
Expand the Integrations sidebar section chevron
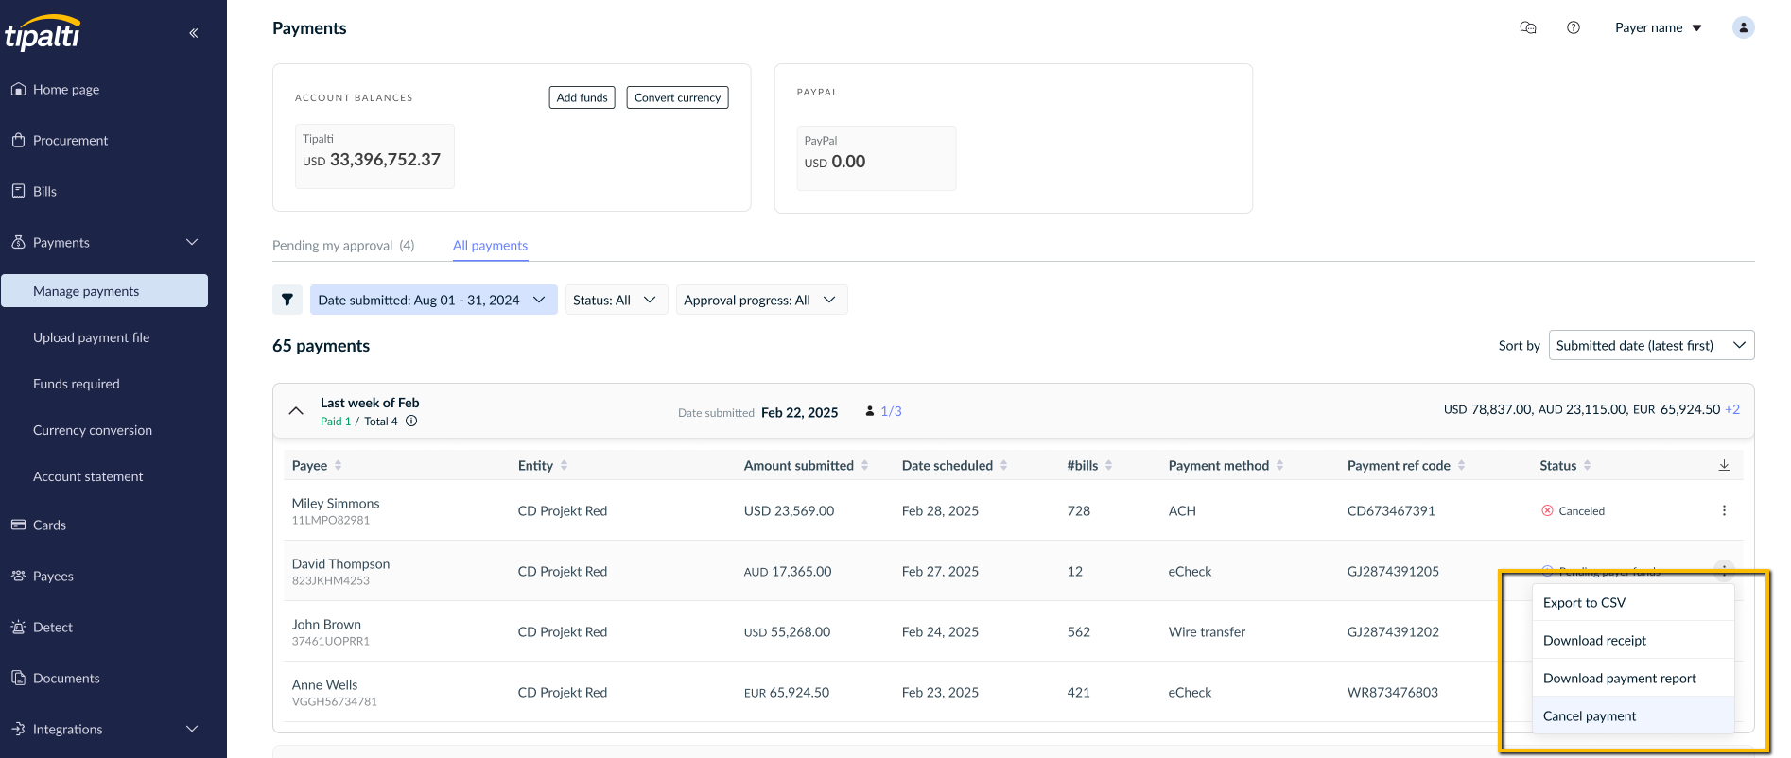[x=192, y=729]
